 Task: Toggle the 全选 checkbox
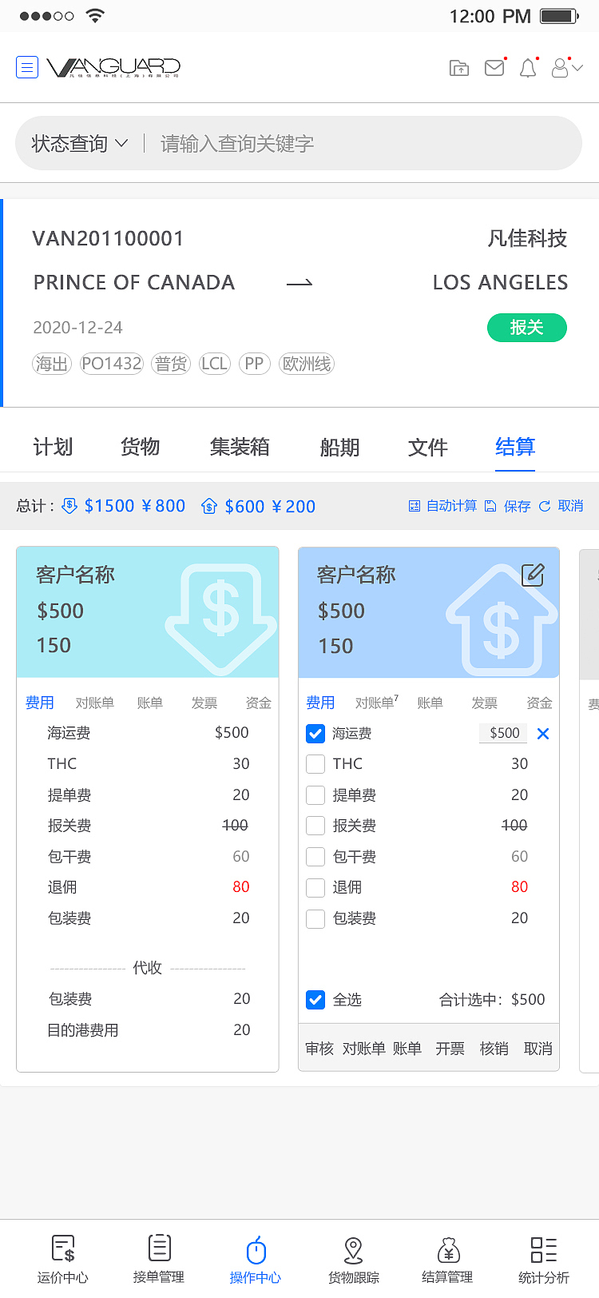(315, 1000)
